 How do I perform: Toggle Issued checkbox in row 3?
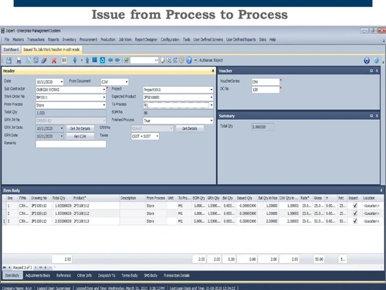[355, 221]
